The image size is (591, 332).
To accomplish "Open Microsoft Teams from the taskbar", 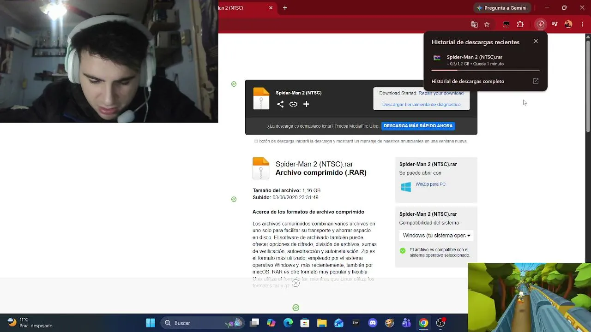I will click(x=406, y=323).
